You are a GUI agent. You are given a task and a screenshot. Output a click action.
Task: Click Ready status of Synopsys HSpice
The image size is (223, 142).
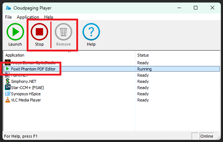click(143, 94)
